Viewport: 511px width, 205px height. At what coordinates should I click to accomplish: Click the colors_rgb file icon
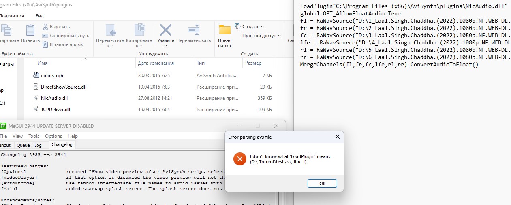tap(36, 75)
